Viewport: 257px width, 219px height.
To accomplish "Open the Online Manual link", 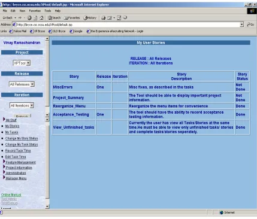I will (11, 195).
